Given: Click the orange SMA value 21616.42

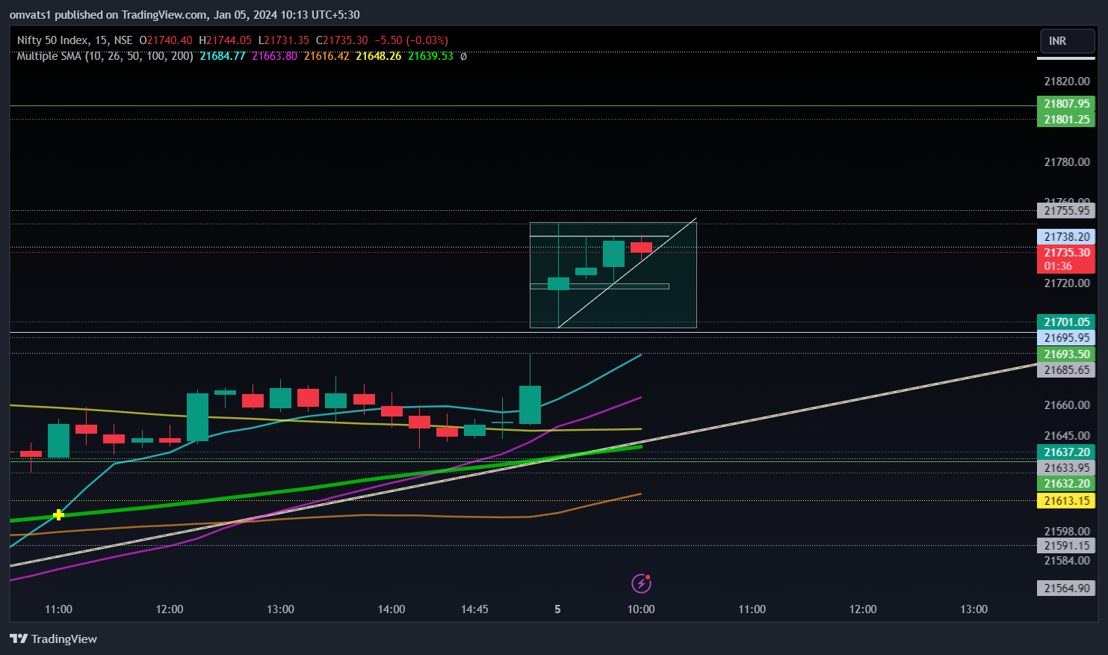Looking at the screenshot, I should tap(326, 56).
